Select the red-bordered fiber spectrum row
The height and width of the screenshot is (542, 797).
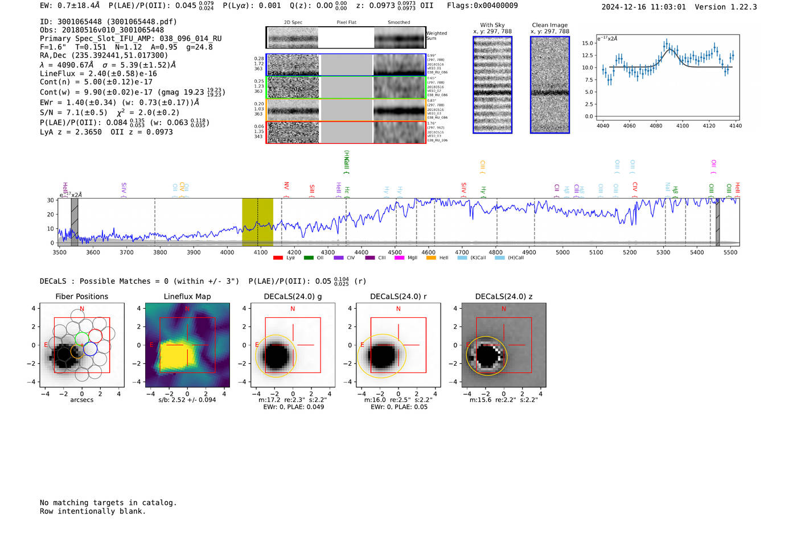pos(346,132)
